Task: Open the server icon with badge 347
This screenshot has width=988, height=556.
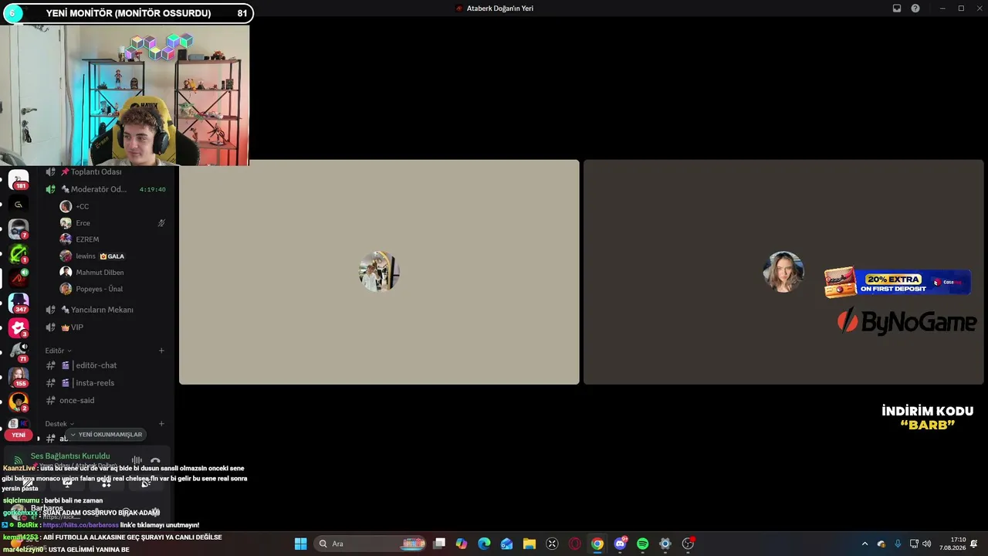Action: click(19, 303)
